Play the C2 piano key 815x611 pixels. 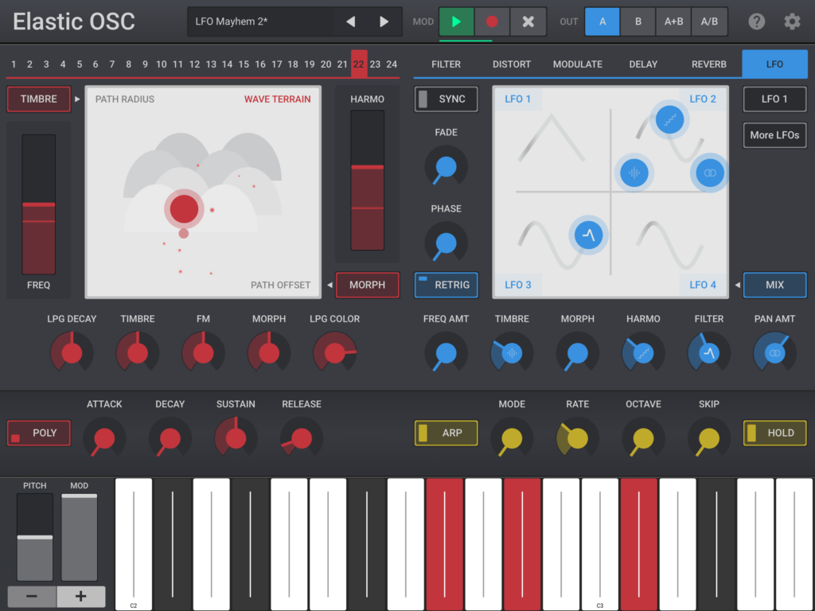click(134, 543)
